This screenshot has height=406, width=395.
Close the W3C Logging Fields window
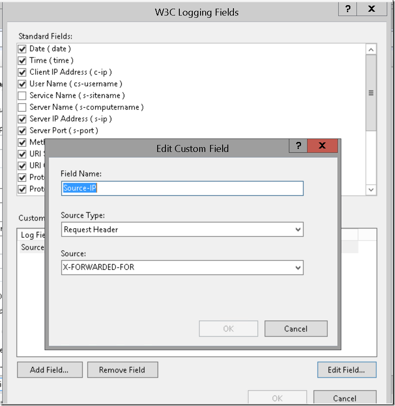[372, 9]
